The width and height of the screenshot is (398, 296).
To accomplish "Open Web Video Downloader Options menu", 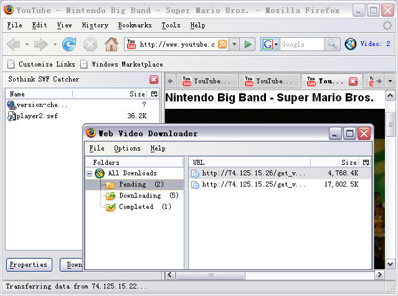I will point(127,148).
